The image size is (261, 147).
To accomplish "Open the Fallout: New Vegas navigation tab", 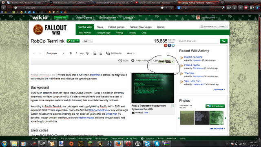I will tap(140, 27).
